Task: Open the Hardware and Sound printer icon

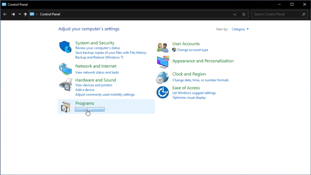Action: click(x=66, y=84)
